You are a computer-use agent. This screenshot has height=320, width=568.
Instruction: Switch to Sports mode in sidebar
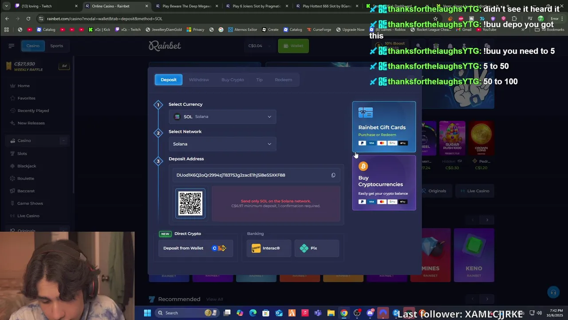click(56, 46)
